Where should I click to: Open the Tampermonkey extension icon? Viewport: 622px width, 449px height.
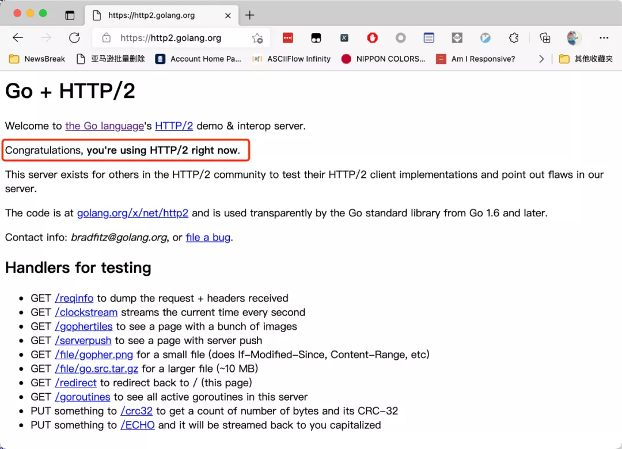(x=316, y=37)
